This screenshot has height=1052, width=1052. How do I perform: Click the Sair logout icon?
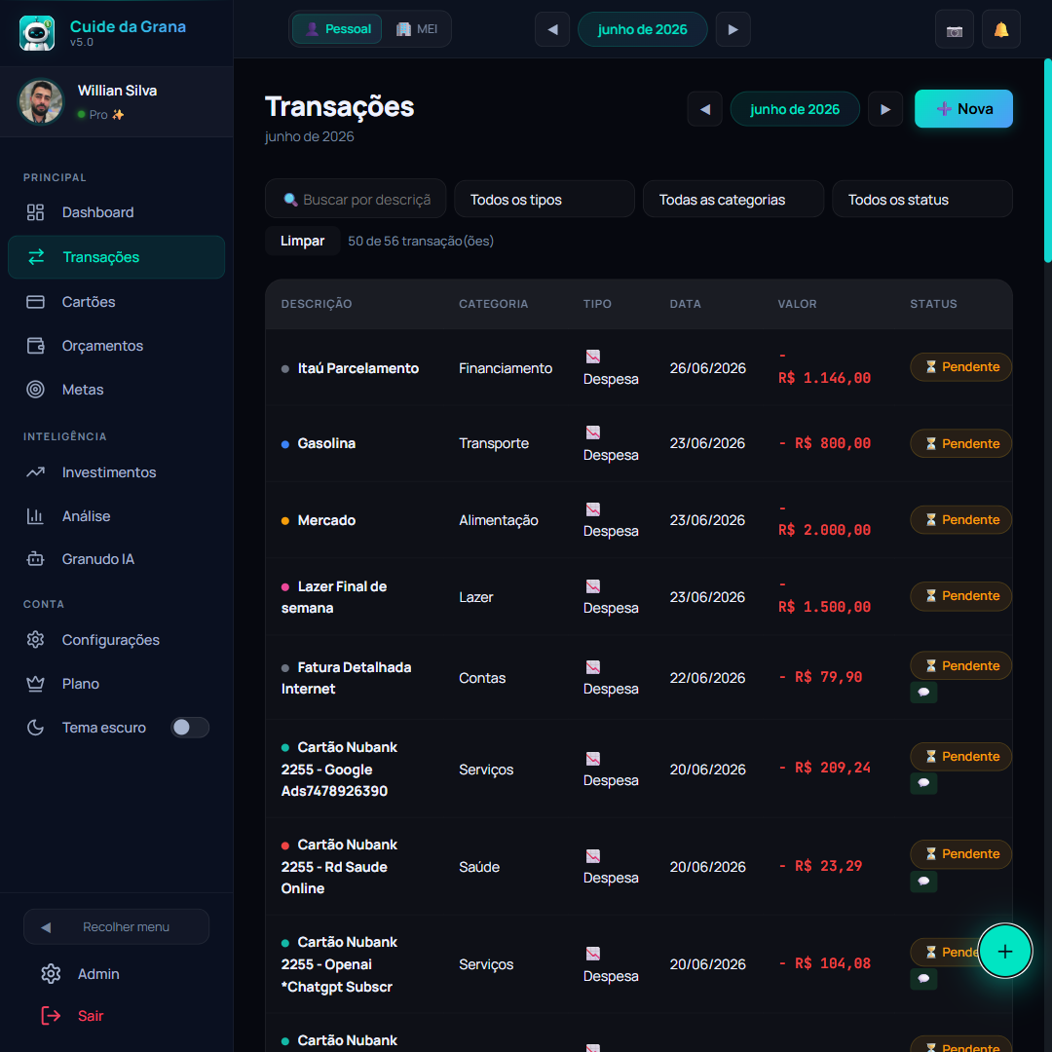tap(51, 1016)
